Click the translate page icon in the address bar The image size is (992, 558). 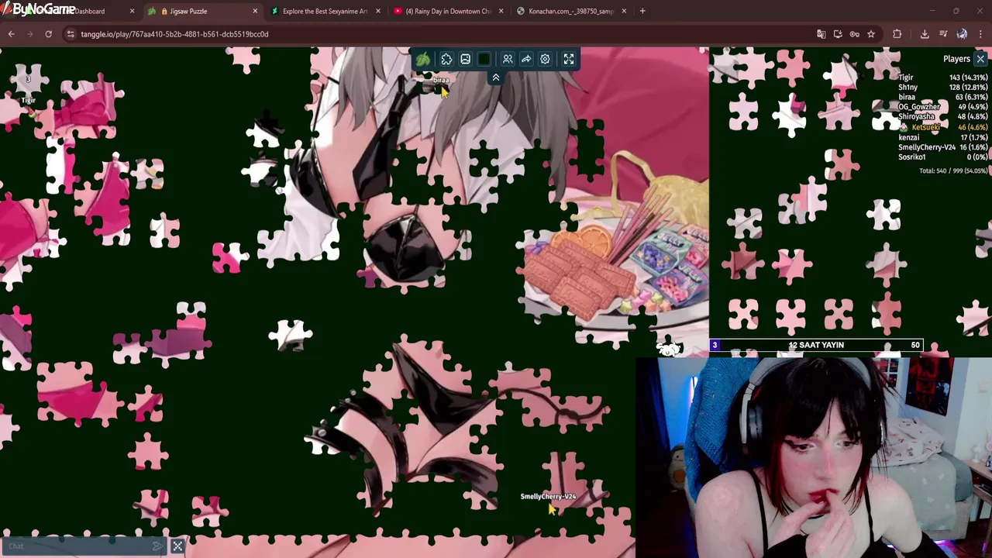[x=821, y=34]
